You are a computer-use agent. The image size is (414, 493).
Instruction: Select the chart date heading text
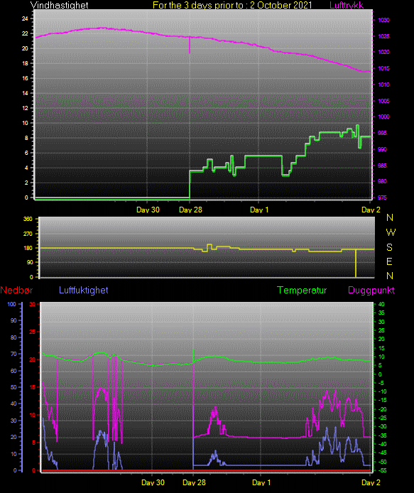point(232,5)
